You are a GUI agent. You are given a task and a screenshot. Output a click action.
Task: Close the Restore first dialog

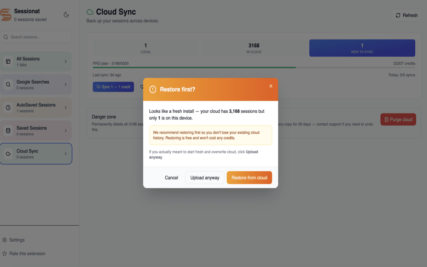[271, 86]
